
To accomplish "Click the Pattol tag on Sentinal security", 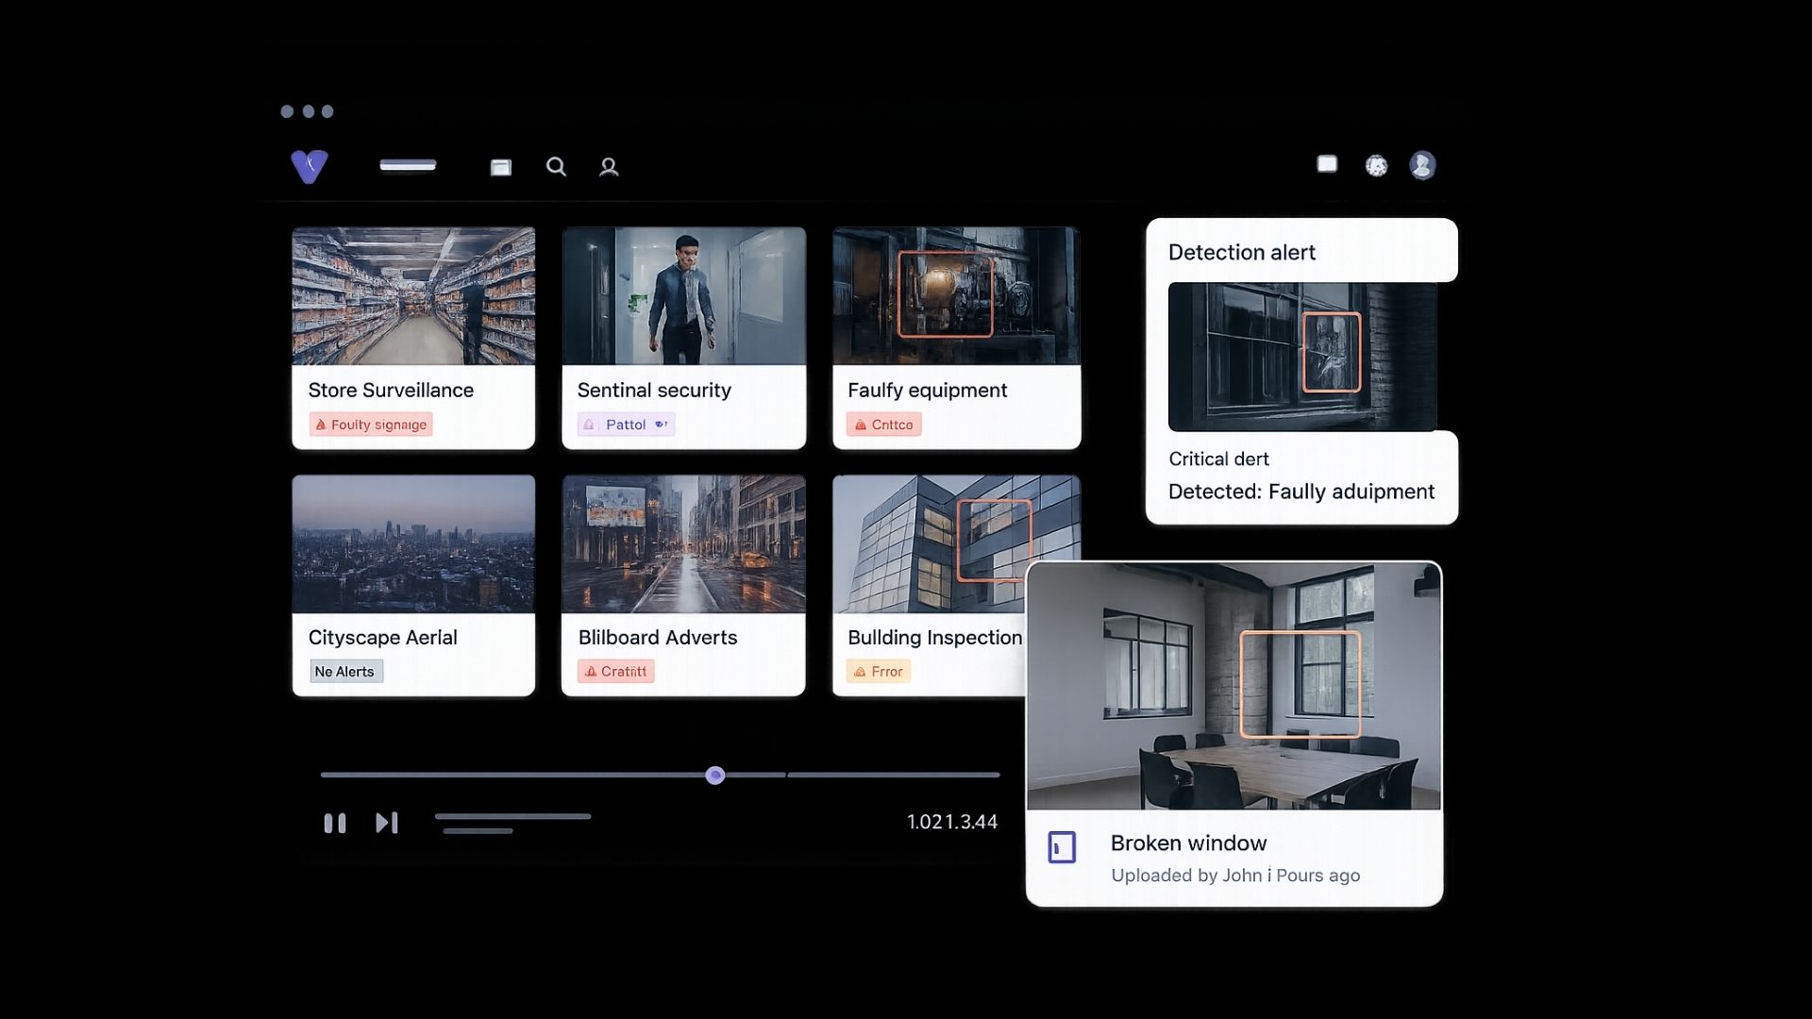I will click(626, 425).
